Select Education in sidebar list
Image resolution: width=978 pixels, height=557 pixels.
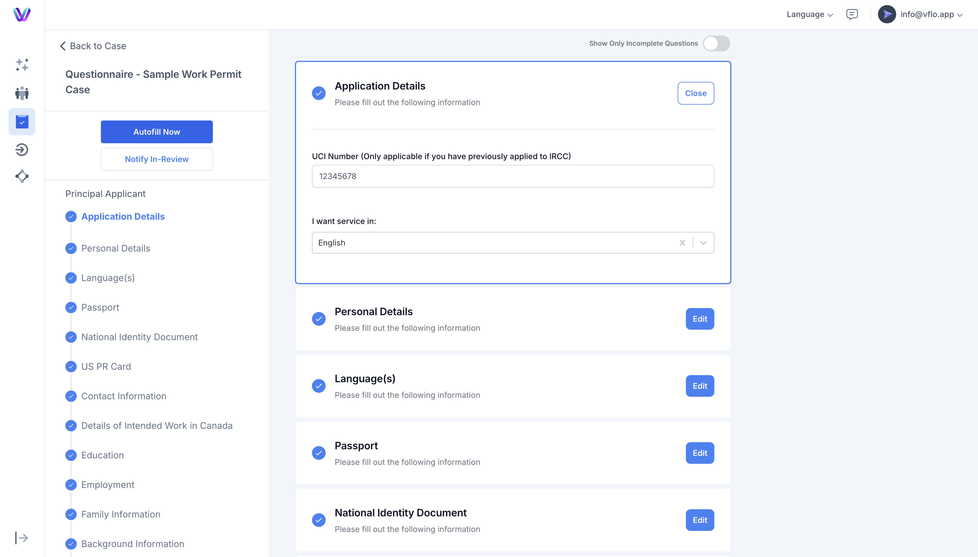[x=103, y=455]
